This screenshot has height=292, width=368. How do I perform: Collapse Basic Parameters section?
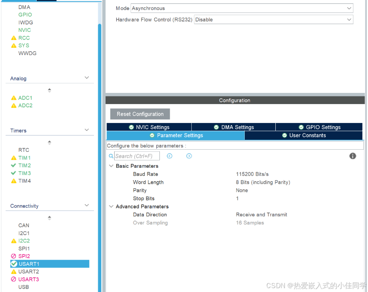(111, 166)
